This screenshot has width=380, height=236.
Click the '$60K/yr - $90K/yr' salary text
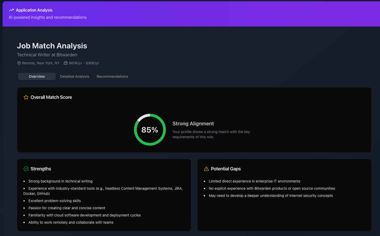point(84,63)
